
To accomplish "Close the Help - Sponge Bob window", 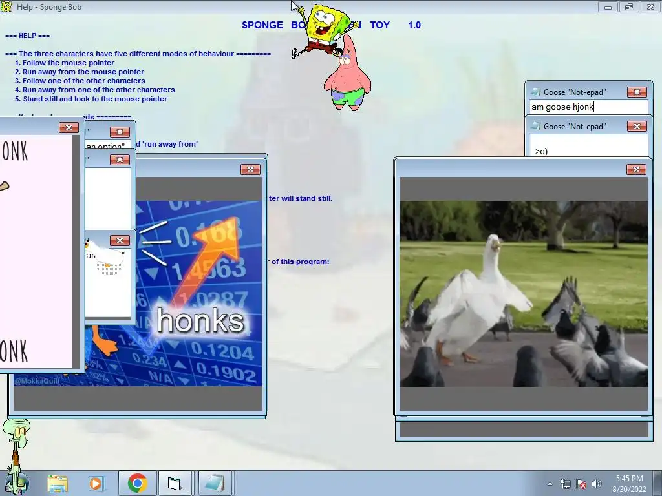I will (x=650, y=6).
